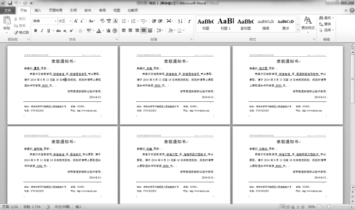Click the word count in status bar
The image size is (355, 210).
[32, 207]
